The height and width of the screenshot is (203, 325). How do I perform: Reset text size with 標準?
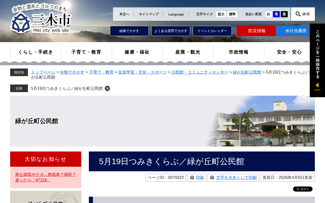point(232,14)
